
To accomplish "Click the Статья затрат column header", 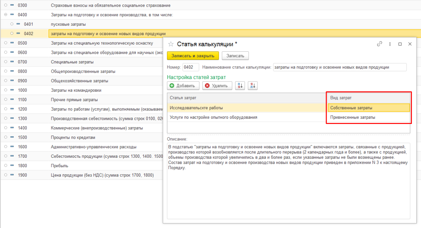I will click(x=247, y=98).
